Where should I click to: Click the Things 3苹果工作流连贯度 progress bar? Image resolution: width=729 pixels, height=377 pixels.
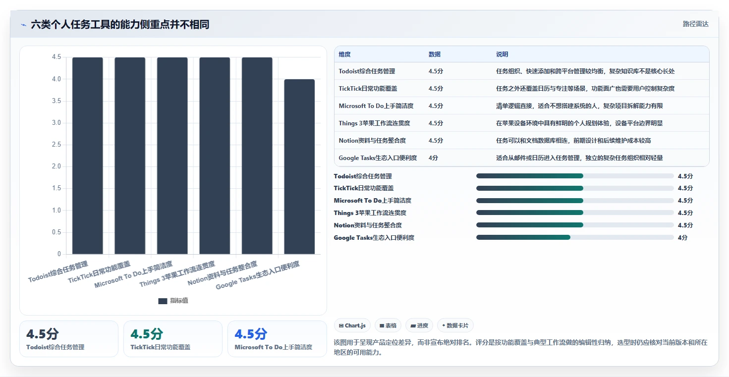[575, 213]
